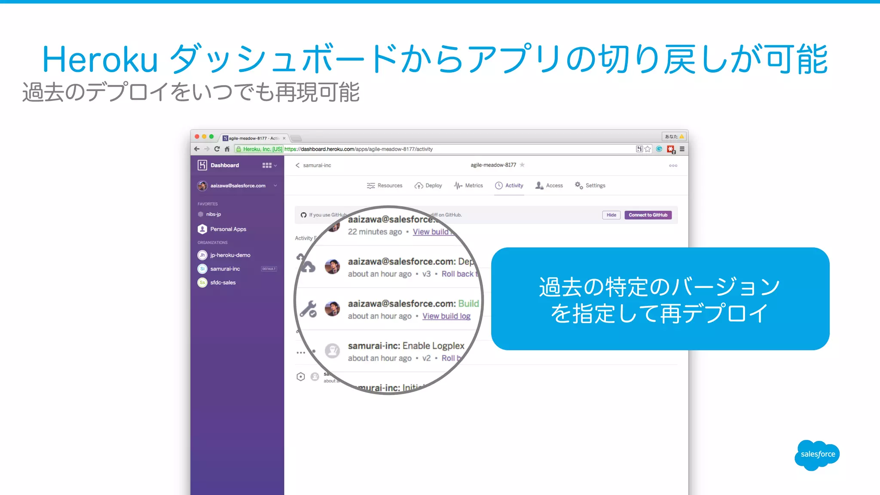880x495 pixels.
Task: Open the app grid switcher in sidebar
Action: (x=269, y=165)
